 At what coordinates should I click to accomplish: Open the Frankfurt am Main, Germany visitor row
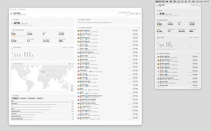point(108,104)
